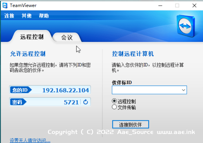The width and height of the screenshot is (203, 143).
Task: Minimize the TeamViewer window
Action: [x=160, y=6]
